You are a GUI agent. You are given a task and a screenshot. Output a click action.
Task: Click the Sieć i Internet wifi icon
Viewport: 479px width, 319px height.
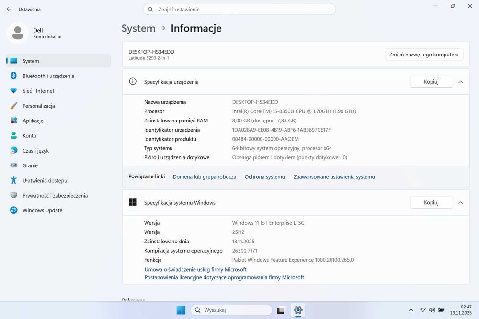tap(14, 90)
